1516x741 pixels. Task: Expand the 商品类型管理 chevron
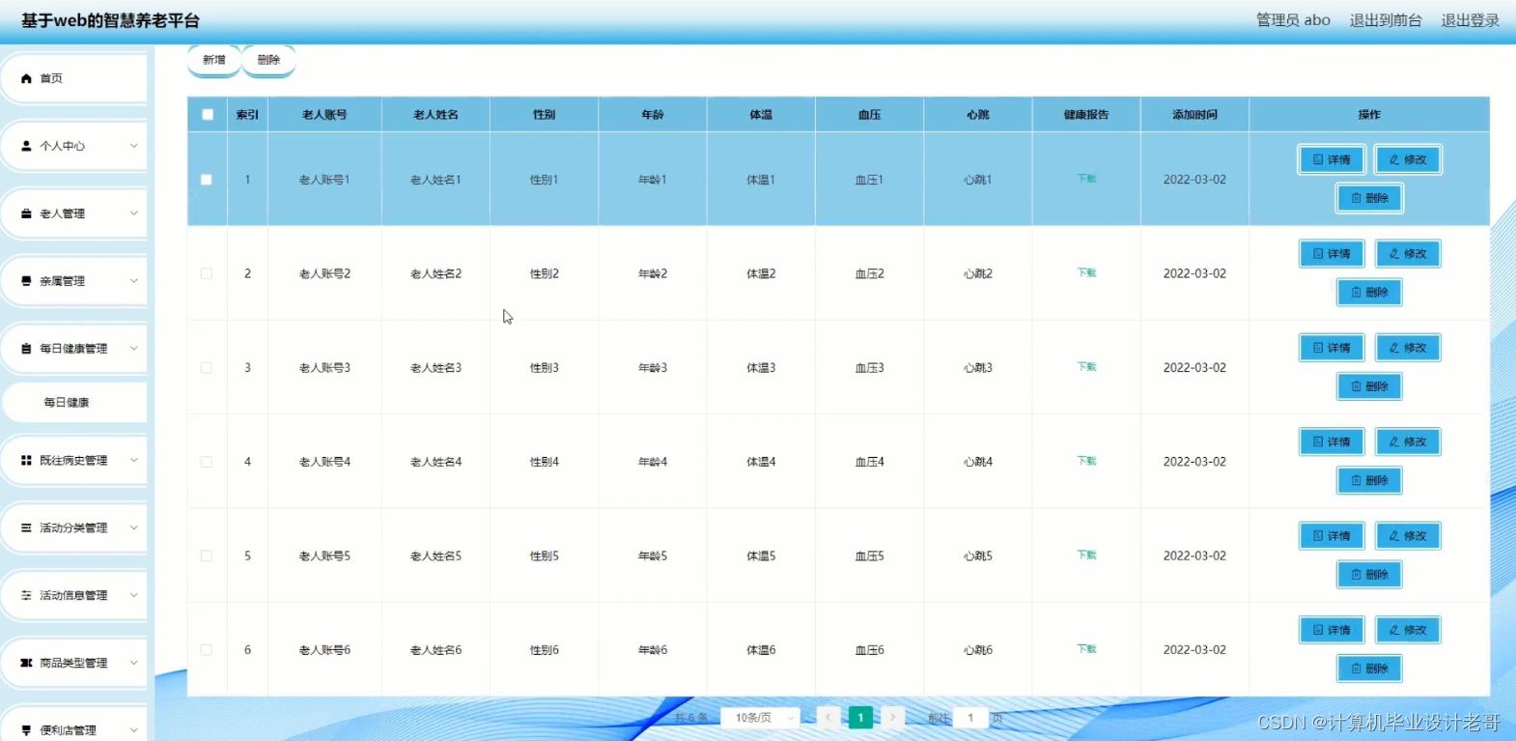pyautogui.click(x=133, y=664)
